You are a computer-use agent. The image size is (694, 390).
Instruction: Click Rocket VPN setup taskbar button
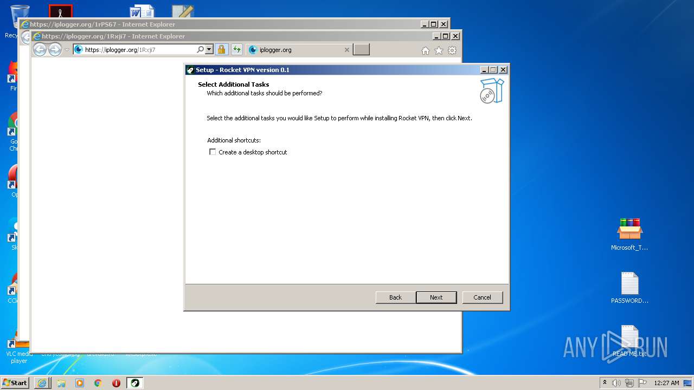(x=135, y=383)
